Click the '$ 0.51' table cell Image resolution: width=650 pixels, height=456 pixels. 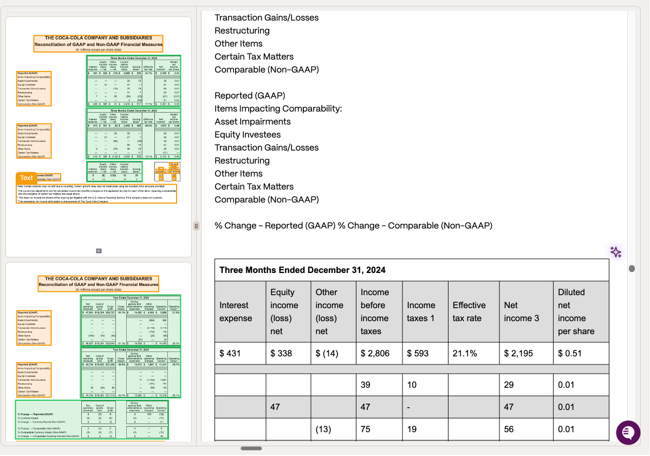pyautogui.click(x=581, y=353)
